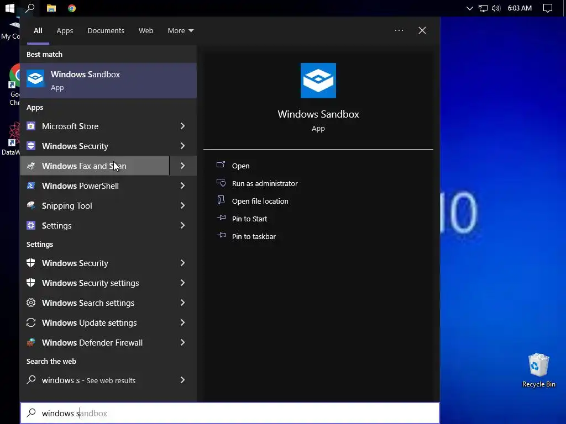Switch to the Apps search tab
The width and height of the screenshot is (566, 424).
click(65, 31)
